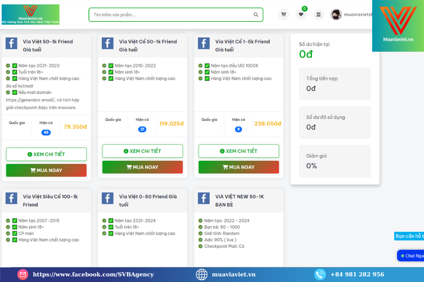Click Facebook icon of Via Việt 0-50 Friend

click(107, 198)
